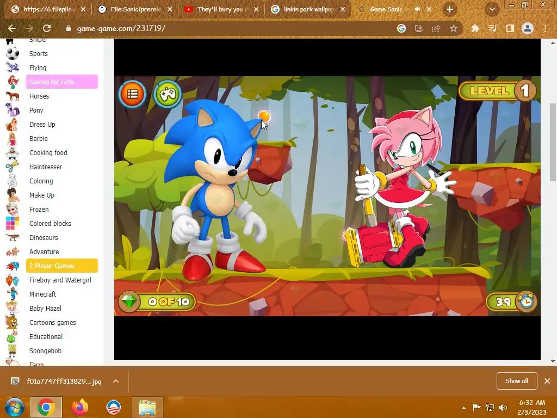Viewport: 557px width, 418px height.
Task: Click the install app icon in address bar
Action: coord(419,28)
